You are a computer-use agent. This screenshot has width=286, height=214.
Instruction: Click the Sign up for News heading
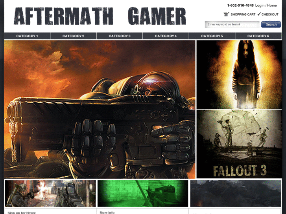(22, 212)
